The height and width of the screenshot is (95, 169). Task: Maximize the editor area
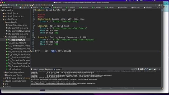[160, 8]
